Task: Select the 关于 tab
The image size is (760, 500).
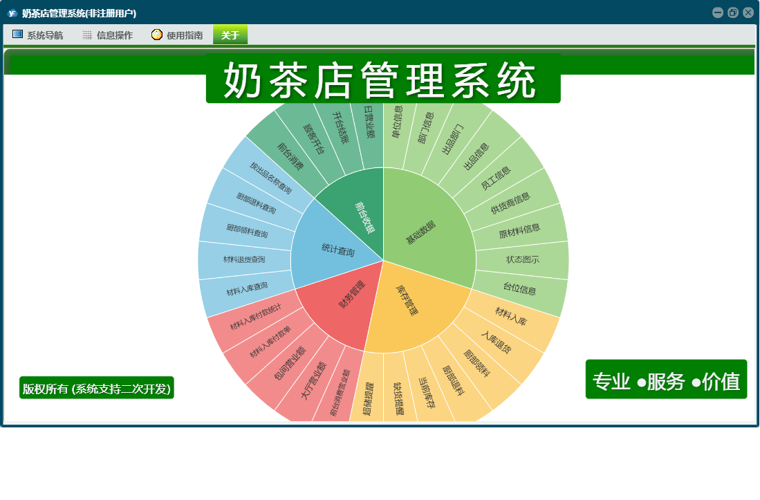Action: 230,35
